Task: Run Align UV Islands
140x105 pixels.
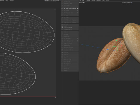Action: tap(68, 43)
